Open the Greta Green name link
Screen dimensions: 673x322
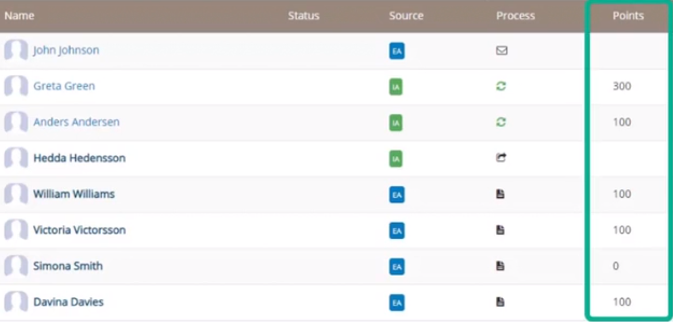[64, 86]
